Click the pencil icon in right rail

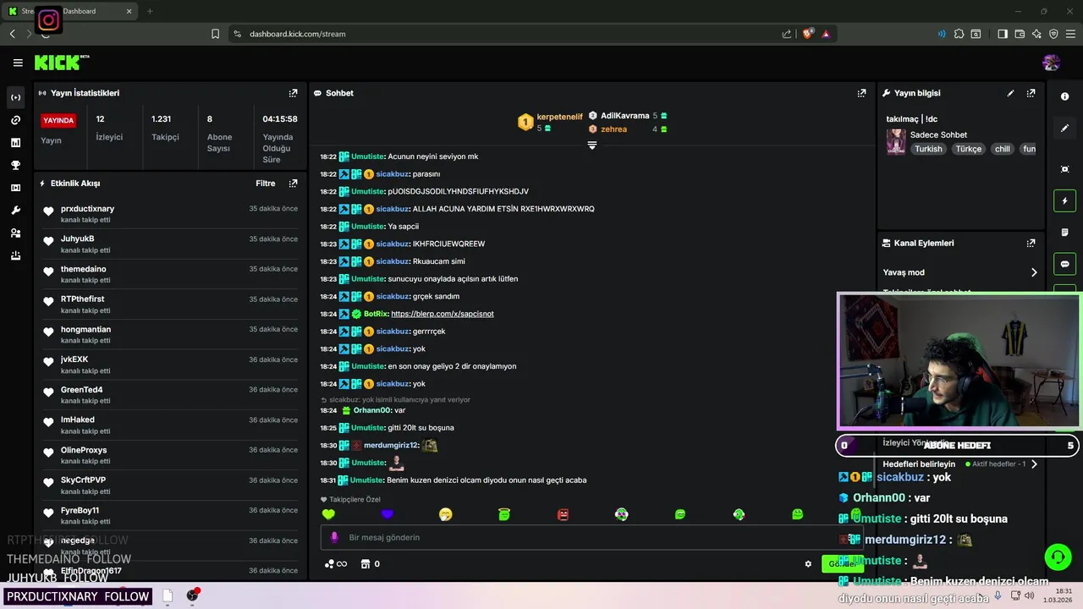pyautogui.click(x=1065, y=129)
